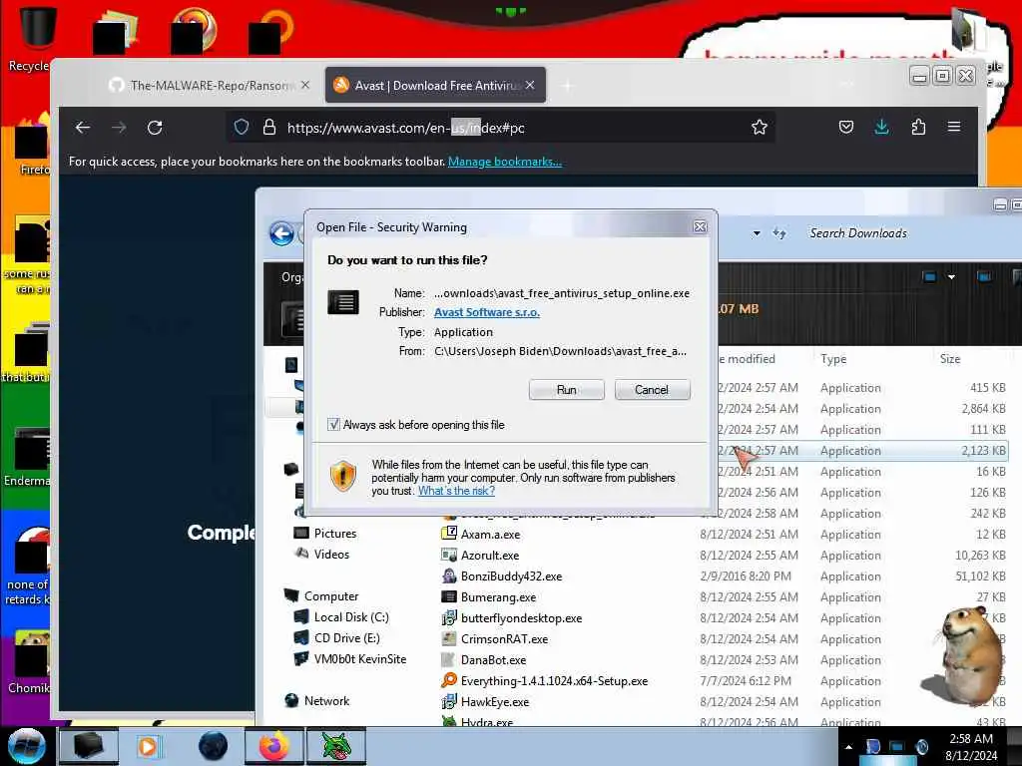Screen dimensions: 1022x766
Task: Click the Run button in Security Warning
Action: click(x=567, y=390)
